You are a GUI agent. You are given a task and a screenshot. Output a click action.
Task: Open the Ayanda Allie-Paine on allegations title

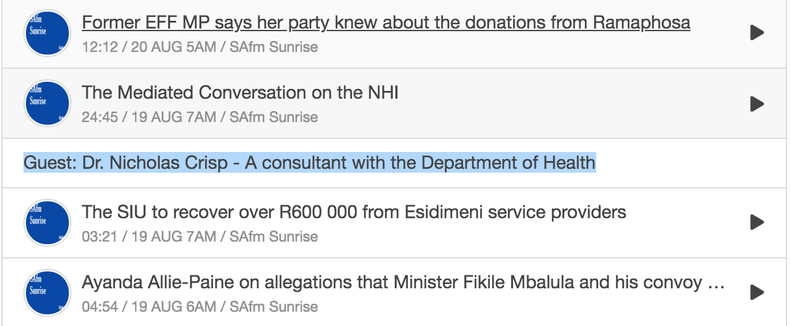point(403,282)
